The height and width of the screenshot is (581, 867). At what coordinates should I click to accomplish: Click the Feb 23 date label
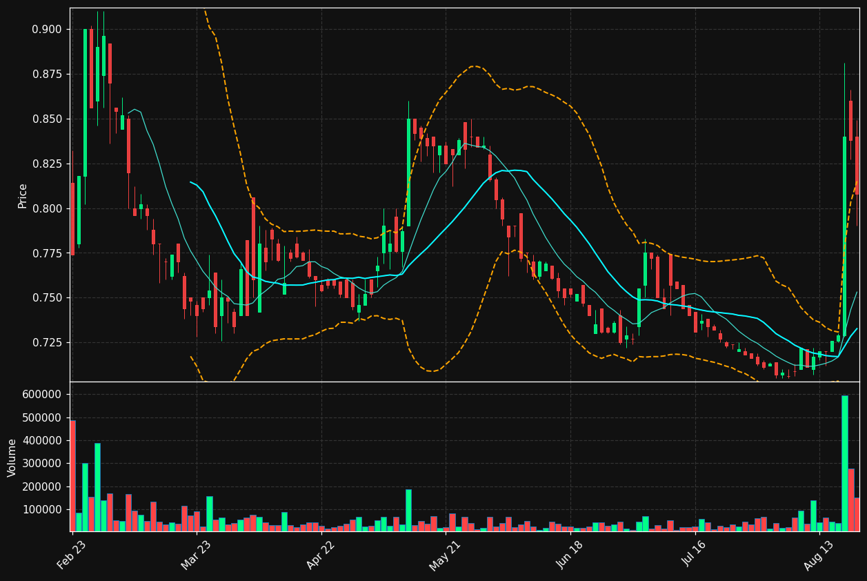(x=72, y=554)
